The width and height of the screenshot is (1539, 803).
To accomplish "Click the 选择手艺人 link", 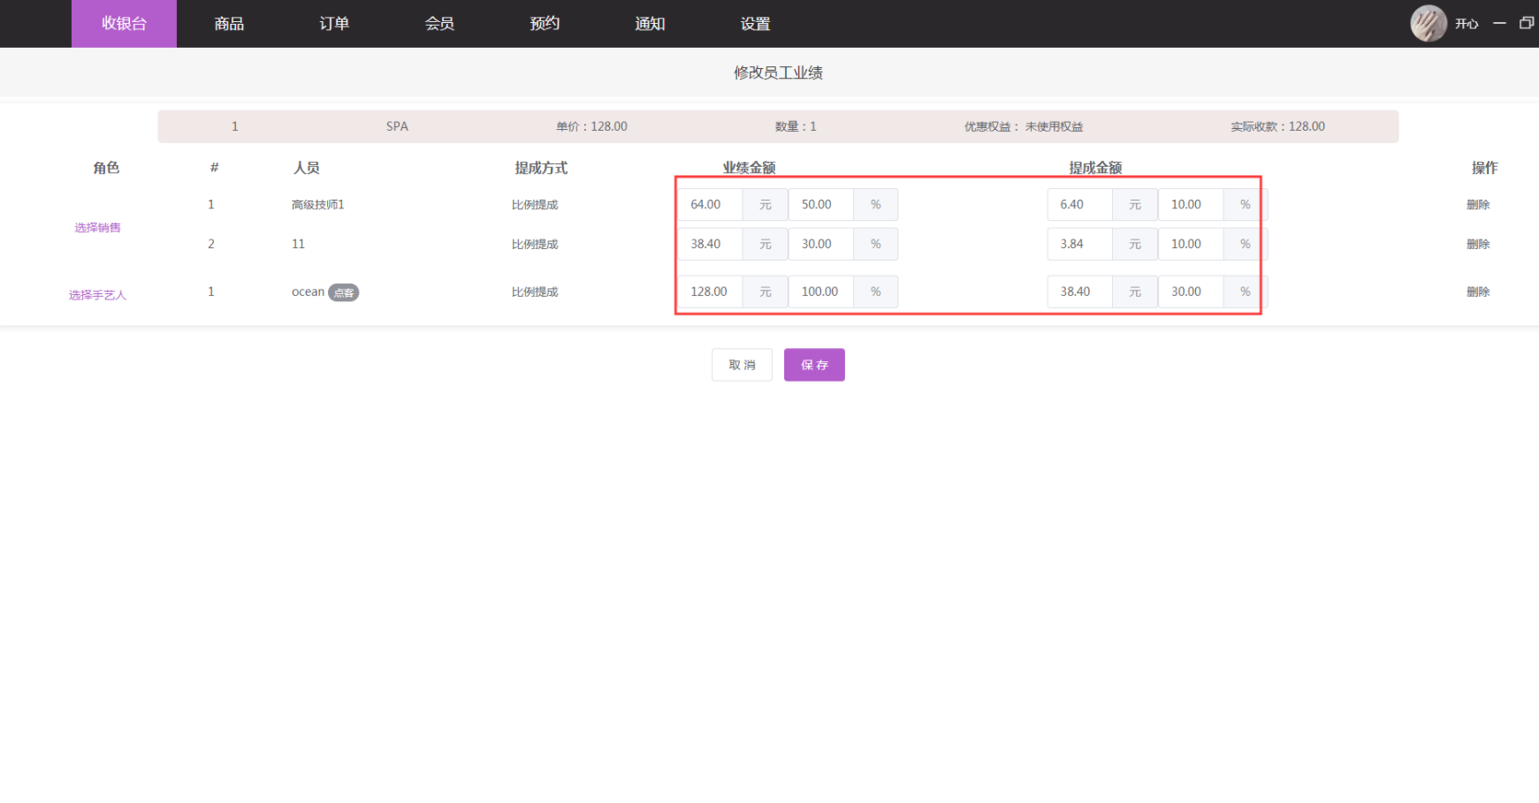I will tap(97, 295).
